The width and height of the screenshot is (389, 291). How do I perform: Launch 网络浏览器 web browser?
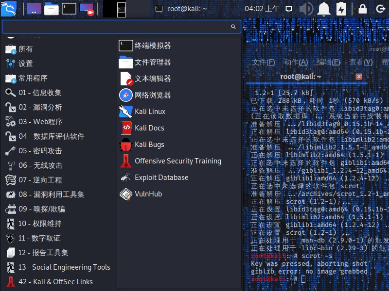[x=179, y=95]
